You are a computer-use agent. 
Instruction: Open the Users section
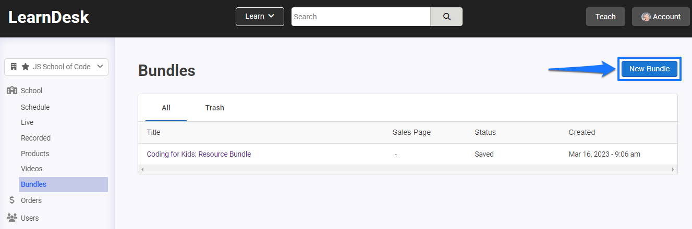coord(30,218)
